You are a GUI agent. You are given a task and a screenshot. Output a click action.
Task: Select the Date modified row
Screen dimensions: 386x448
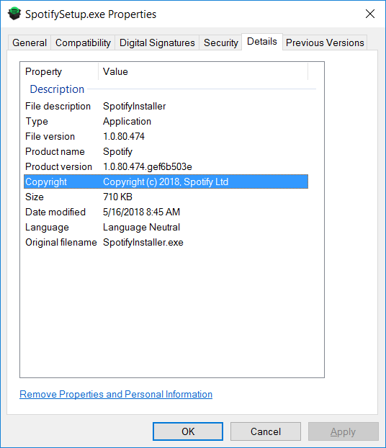(x=166, y=212)
